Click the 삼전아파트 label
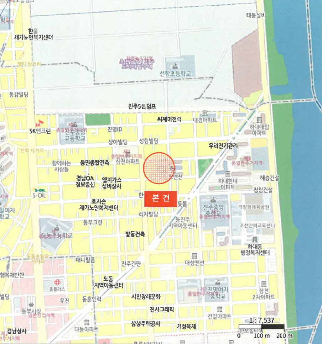Viewport: 322px width, 344px height. coord(128,162)
